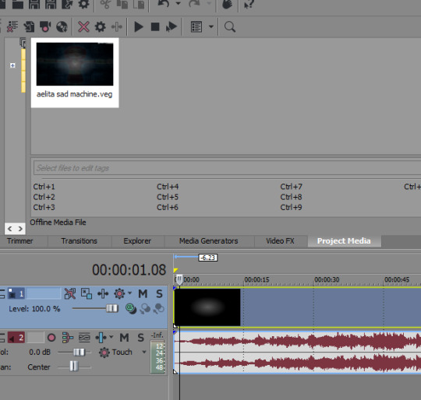
Task: Open Track FX on video track 1
Action: (103, 293)
